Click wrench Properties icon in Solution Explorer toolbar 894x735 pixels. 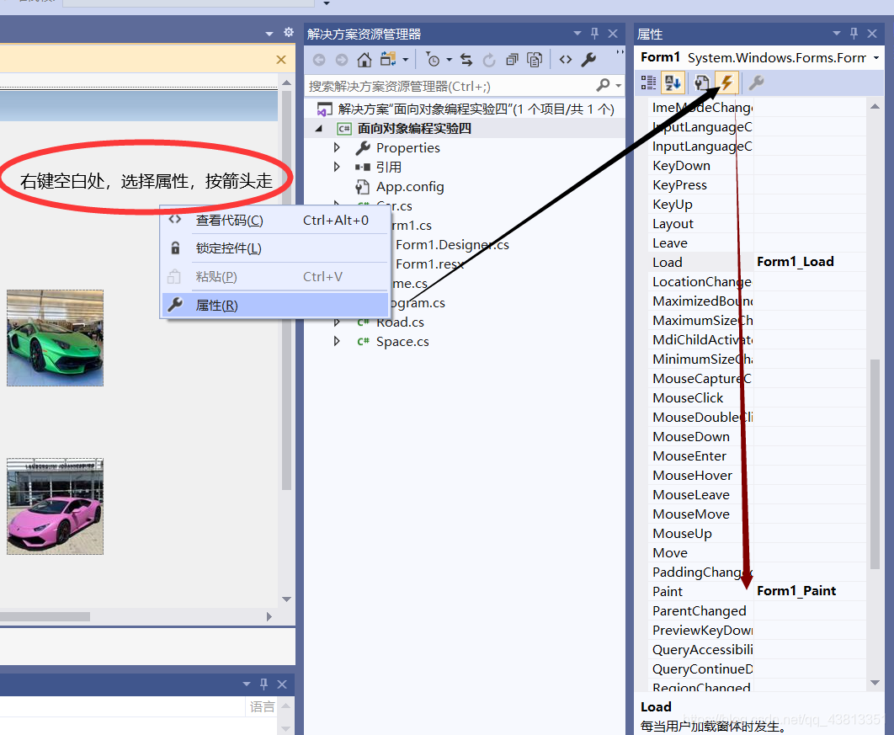click(588, 60)
